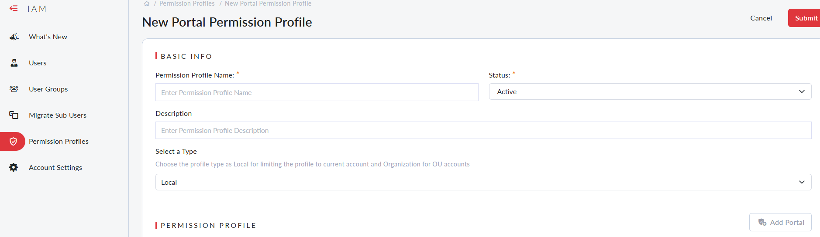This screenshot has height=237, width=820.
Task: Submit the new permission profile
Action: tap(805, 18)
